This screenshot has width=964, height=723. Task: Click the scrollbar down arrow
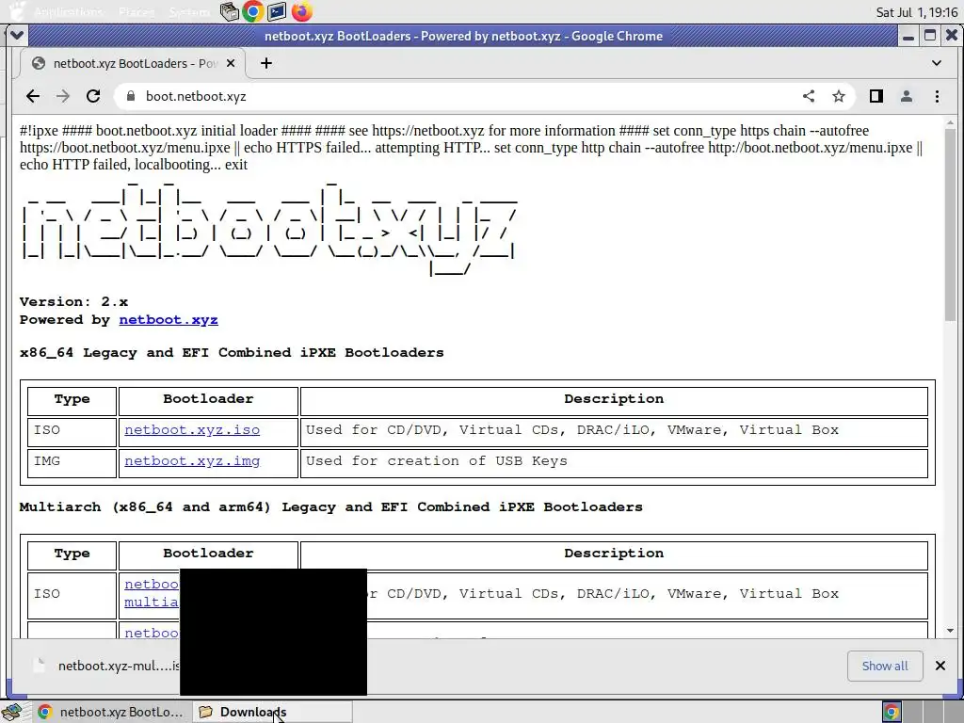coord(951,630)
